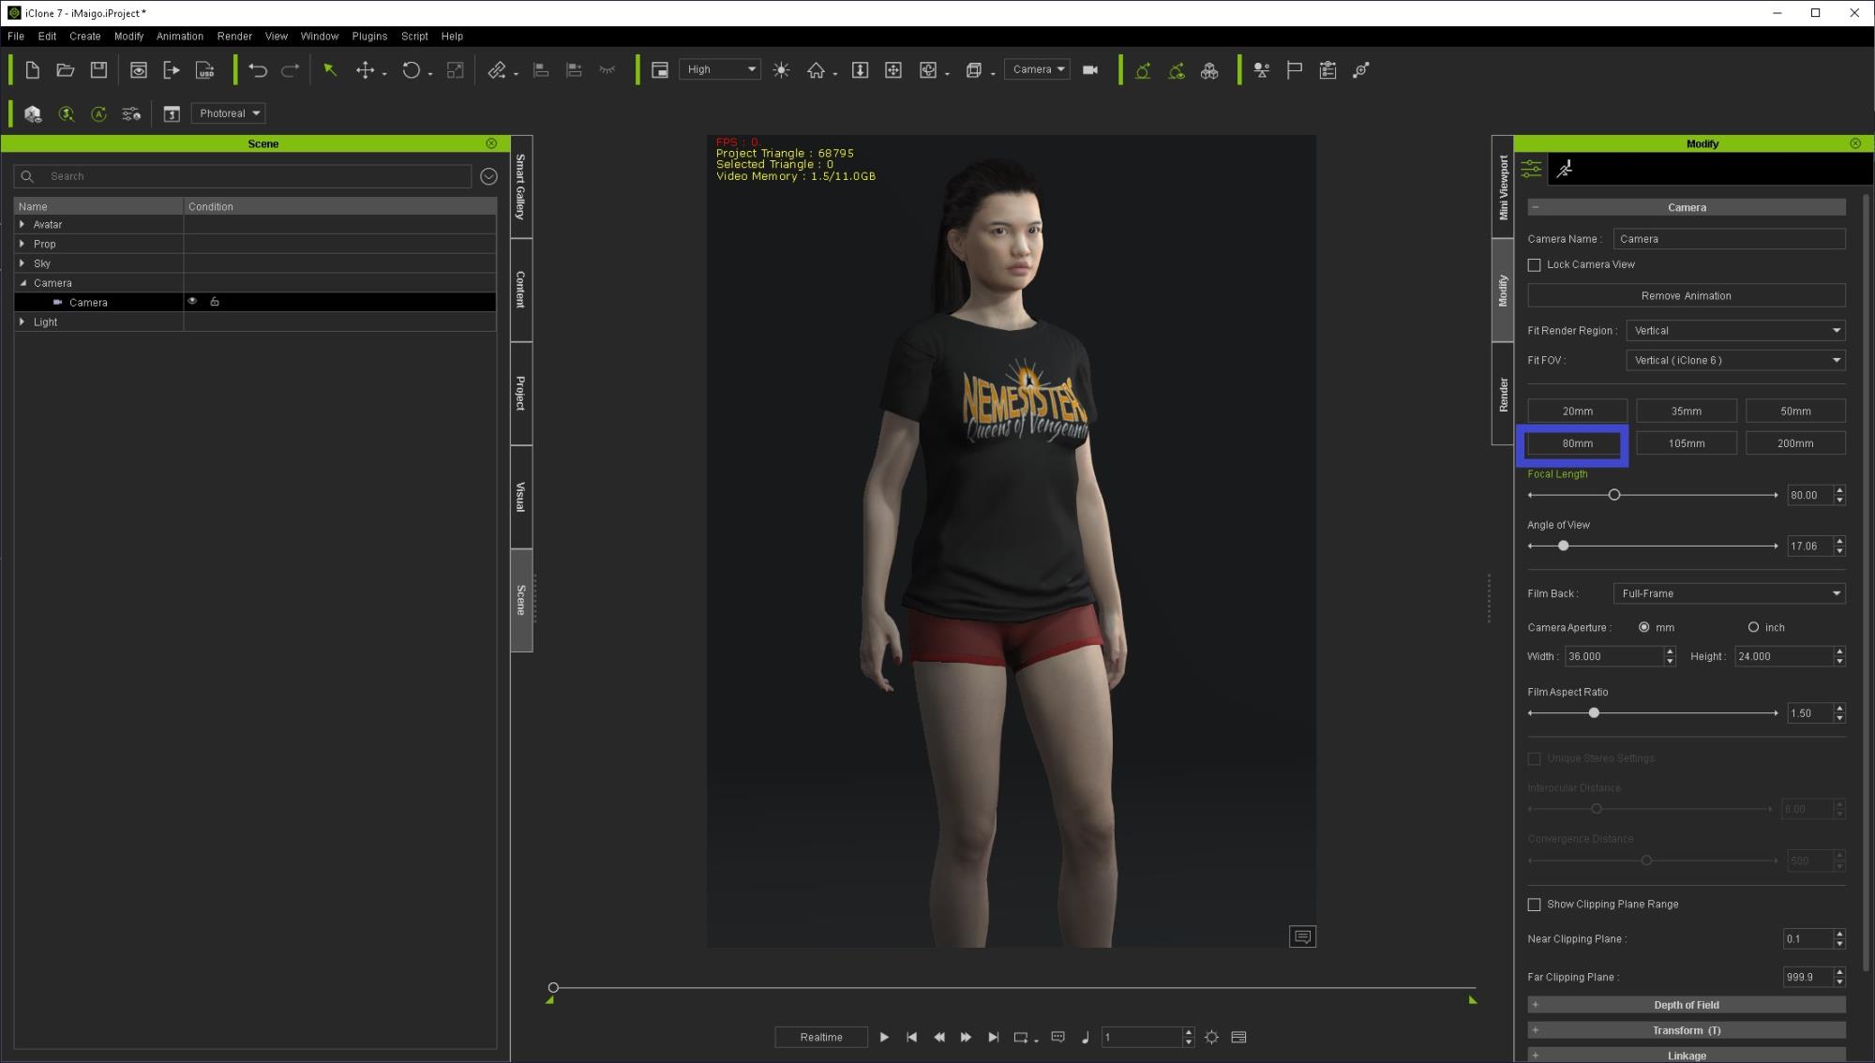Click the sun lighting toggle icon

click(x=781, y=70)
